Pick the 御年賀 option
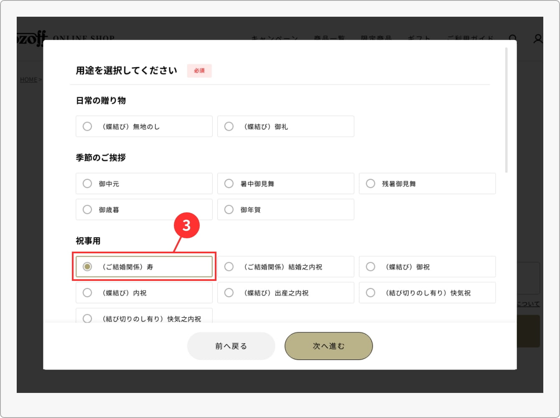Screen dimensions: 560x418 coord(229,209)
